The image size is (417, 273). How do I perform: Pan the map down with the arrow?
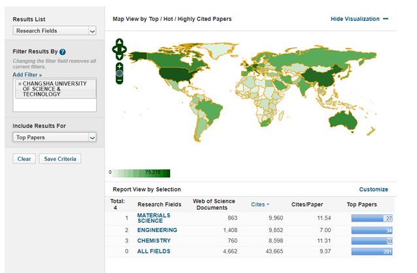pyautogui.click(x=120, y=57)
